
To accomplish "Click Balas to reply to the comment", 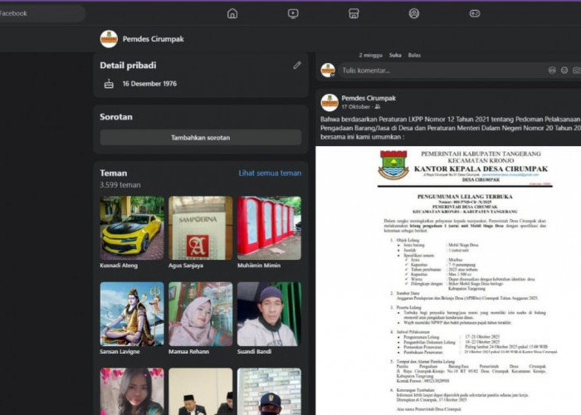I will 414,55.
